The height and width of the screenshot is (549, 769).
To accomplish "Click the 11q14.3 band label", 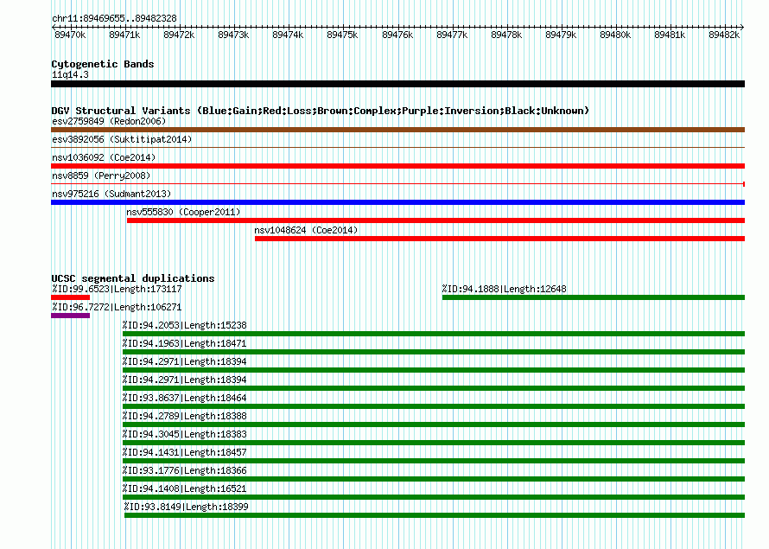I will coord(70,74).
